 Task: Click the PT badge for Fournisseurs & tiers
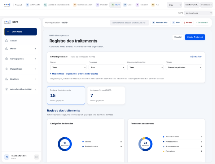tap(75, 5)
